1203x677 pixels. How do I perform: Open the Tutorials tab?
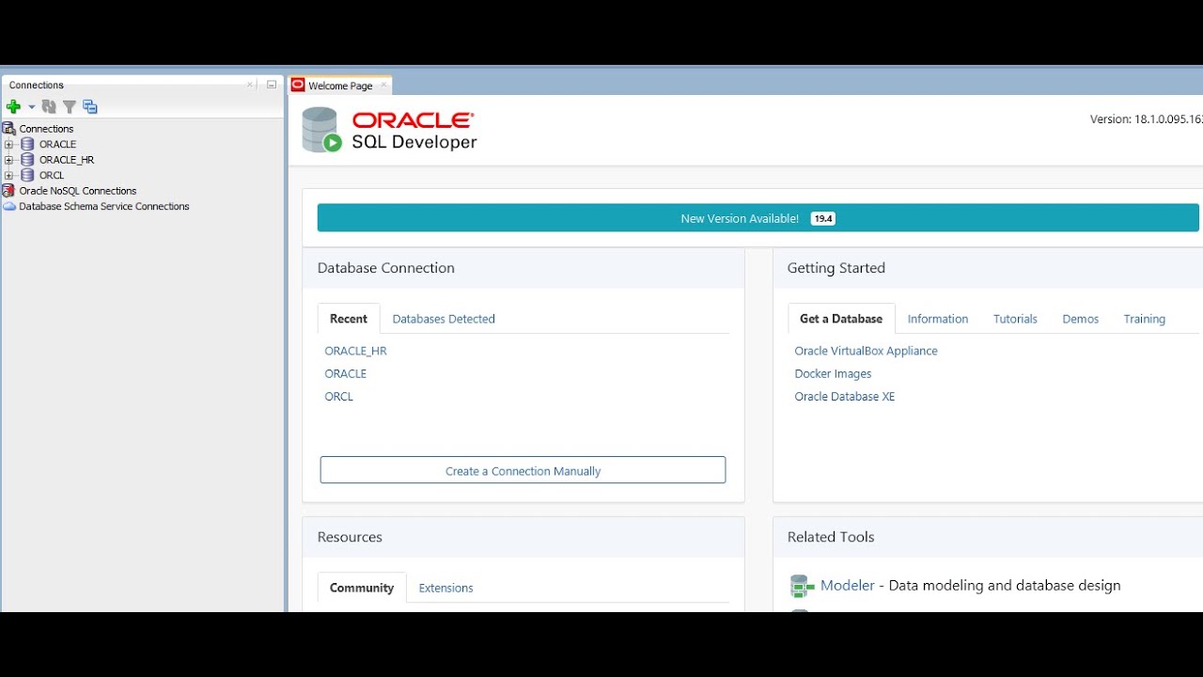tap(1015, 319)
